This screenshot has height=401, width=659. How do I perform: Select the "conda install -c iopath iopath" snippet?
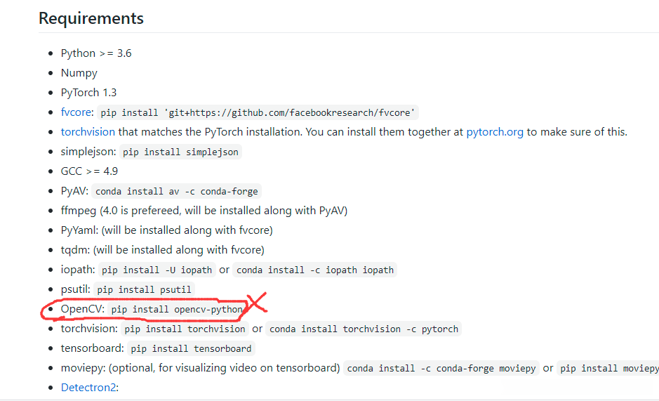[315, 270]
